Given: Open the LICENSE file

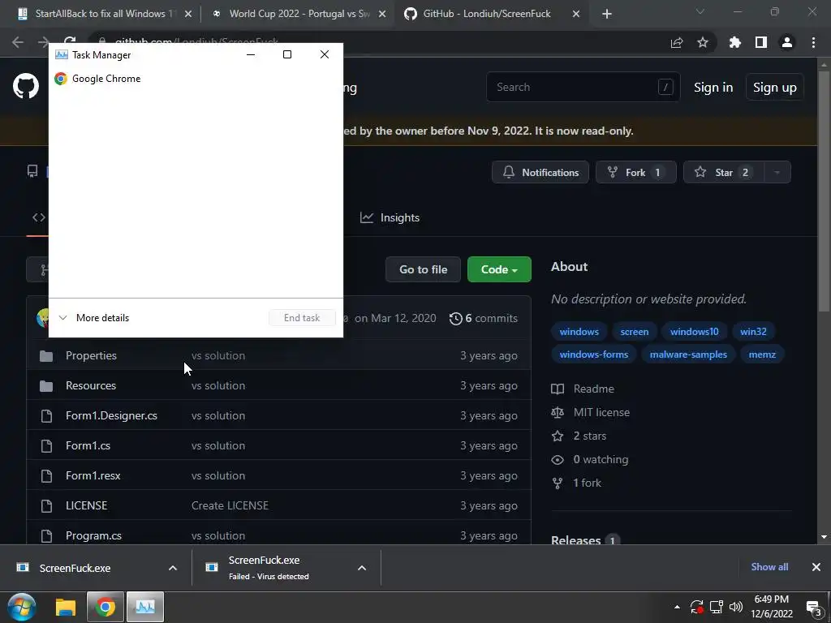Looking at the screenshot, I should (86, 506).
